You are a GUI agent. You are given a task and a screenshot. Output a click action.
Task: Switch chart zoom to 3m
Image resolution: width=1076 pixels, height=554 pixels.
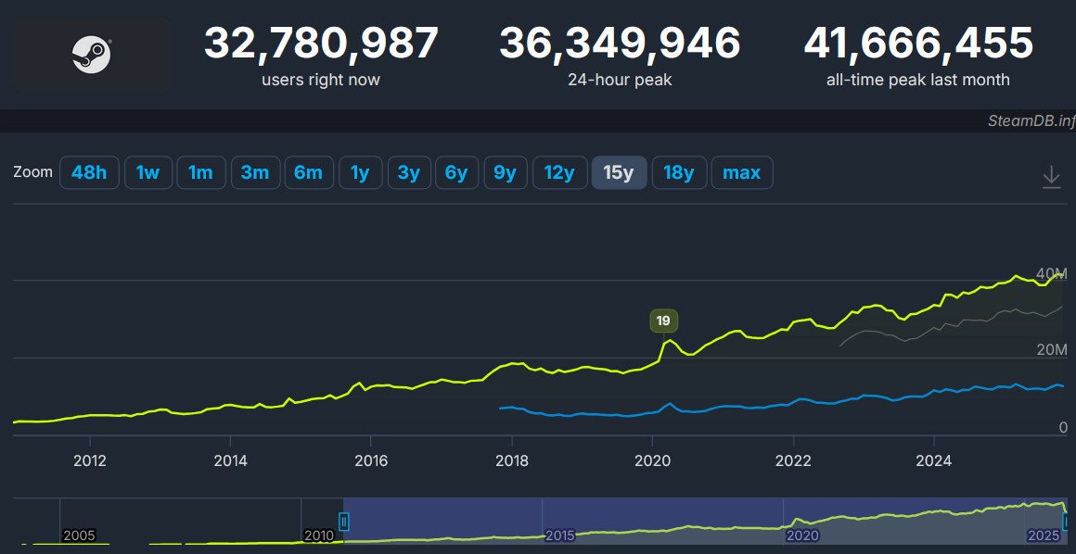255,172
